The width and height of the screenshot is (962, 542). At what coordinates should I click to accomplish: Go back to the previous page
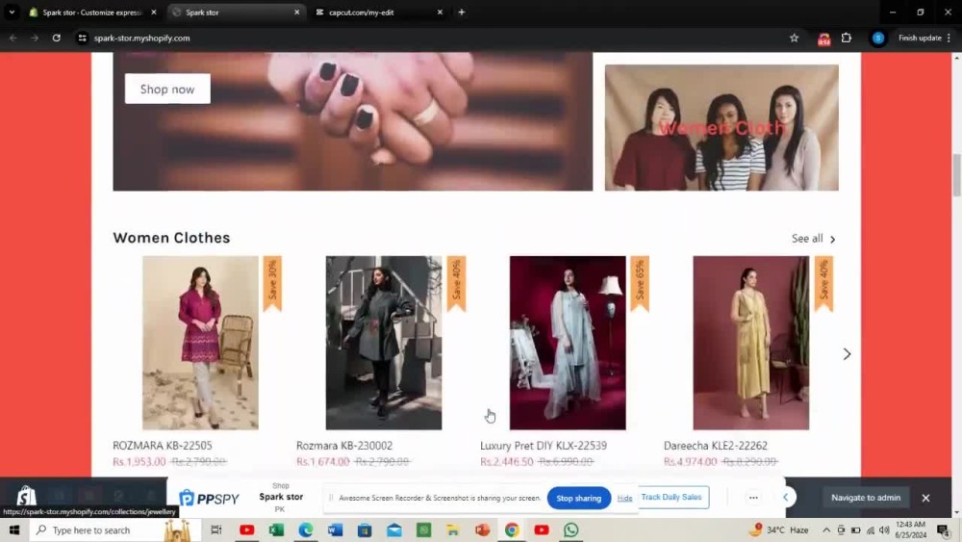pyautogui.click(x=13, y=39)
